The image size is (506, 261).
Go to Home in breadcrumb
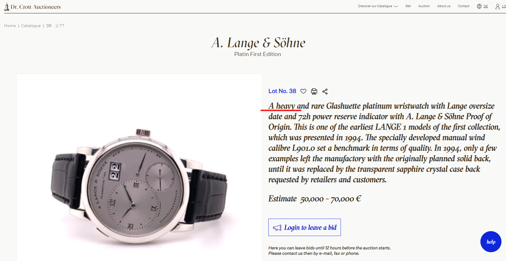tap(10, 26)
